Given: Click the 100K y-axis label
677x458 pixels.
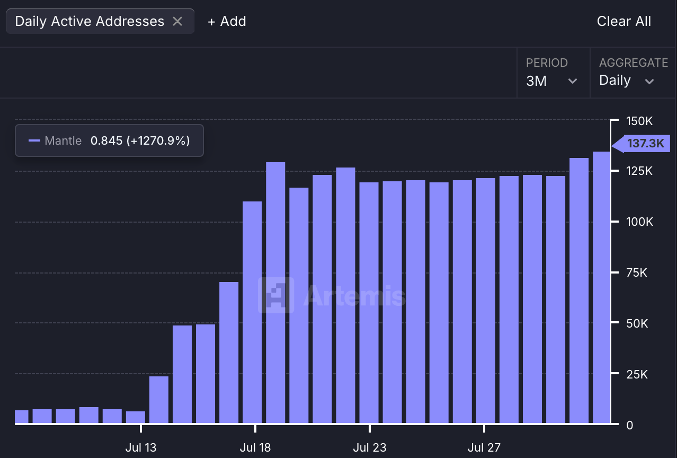Looking at the screenshot, I should [639, 222].
